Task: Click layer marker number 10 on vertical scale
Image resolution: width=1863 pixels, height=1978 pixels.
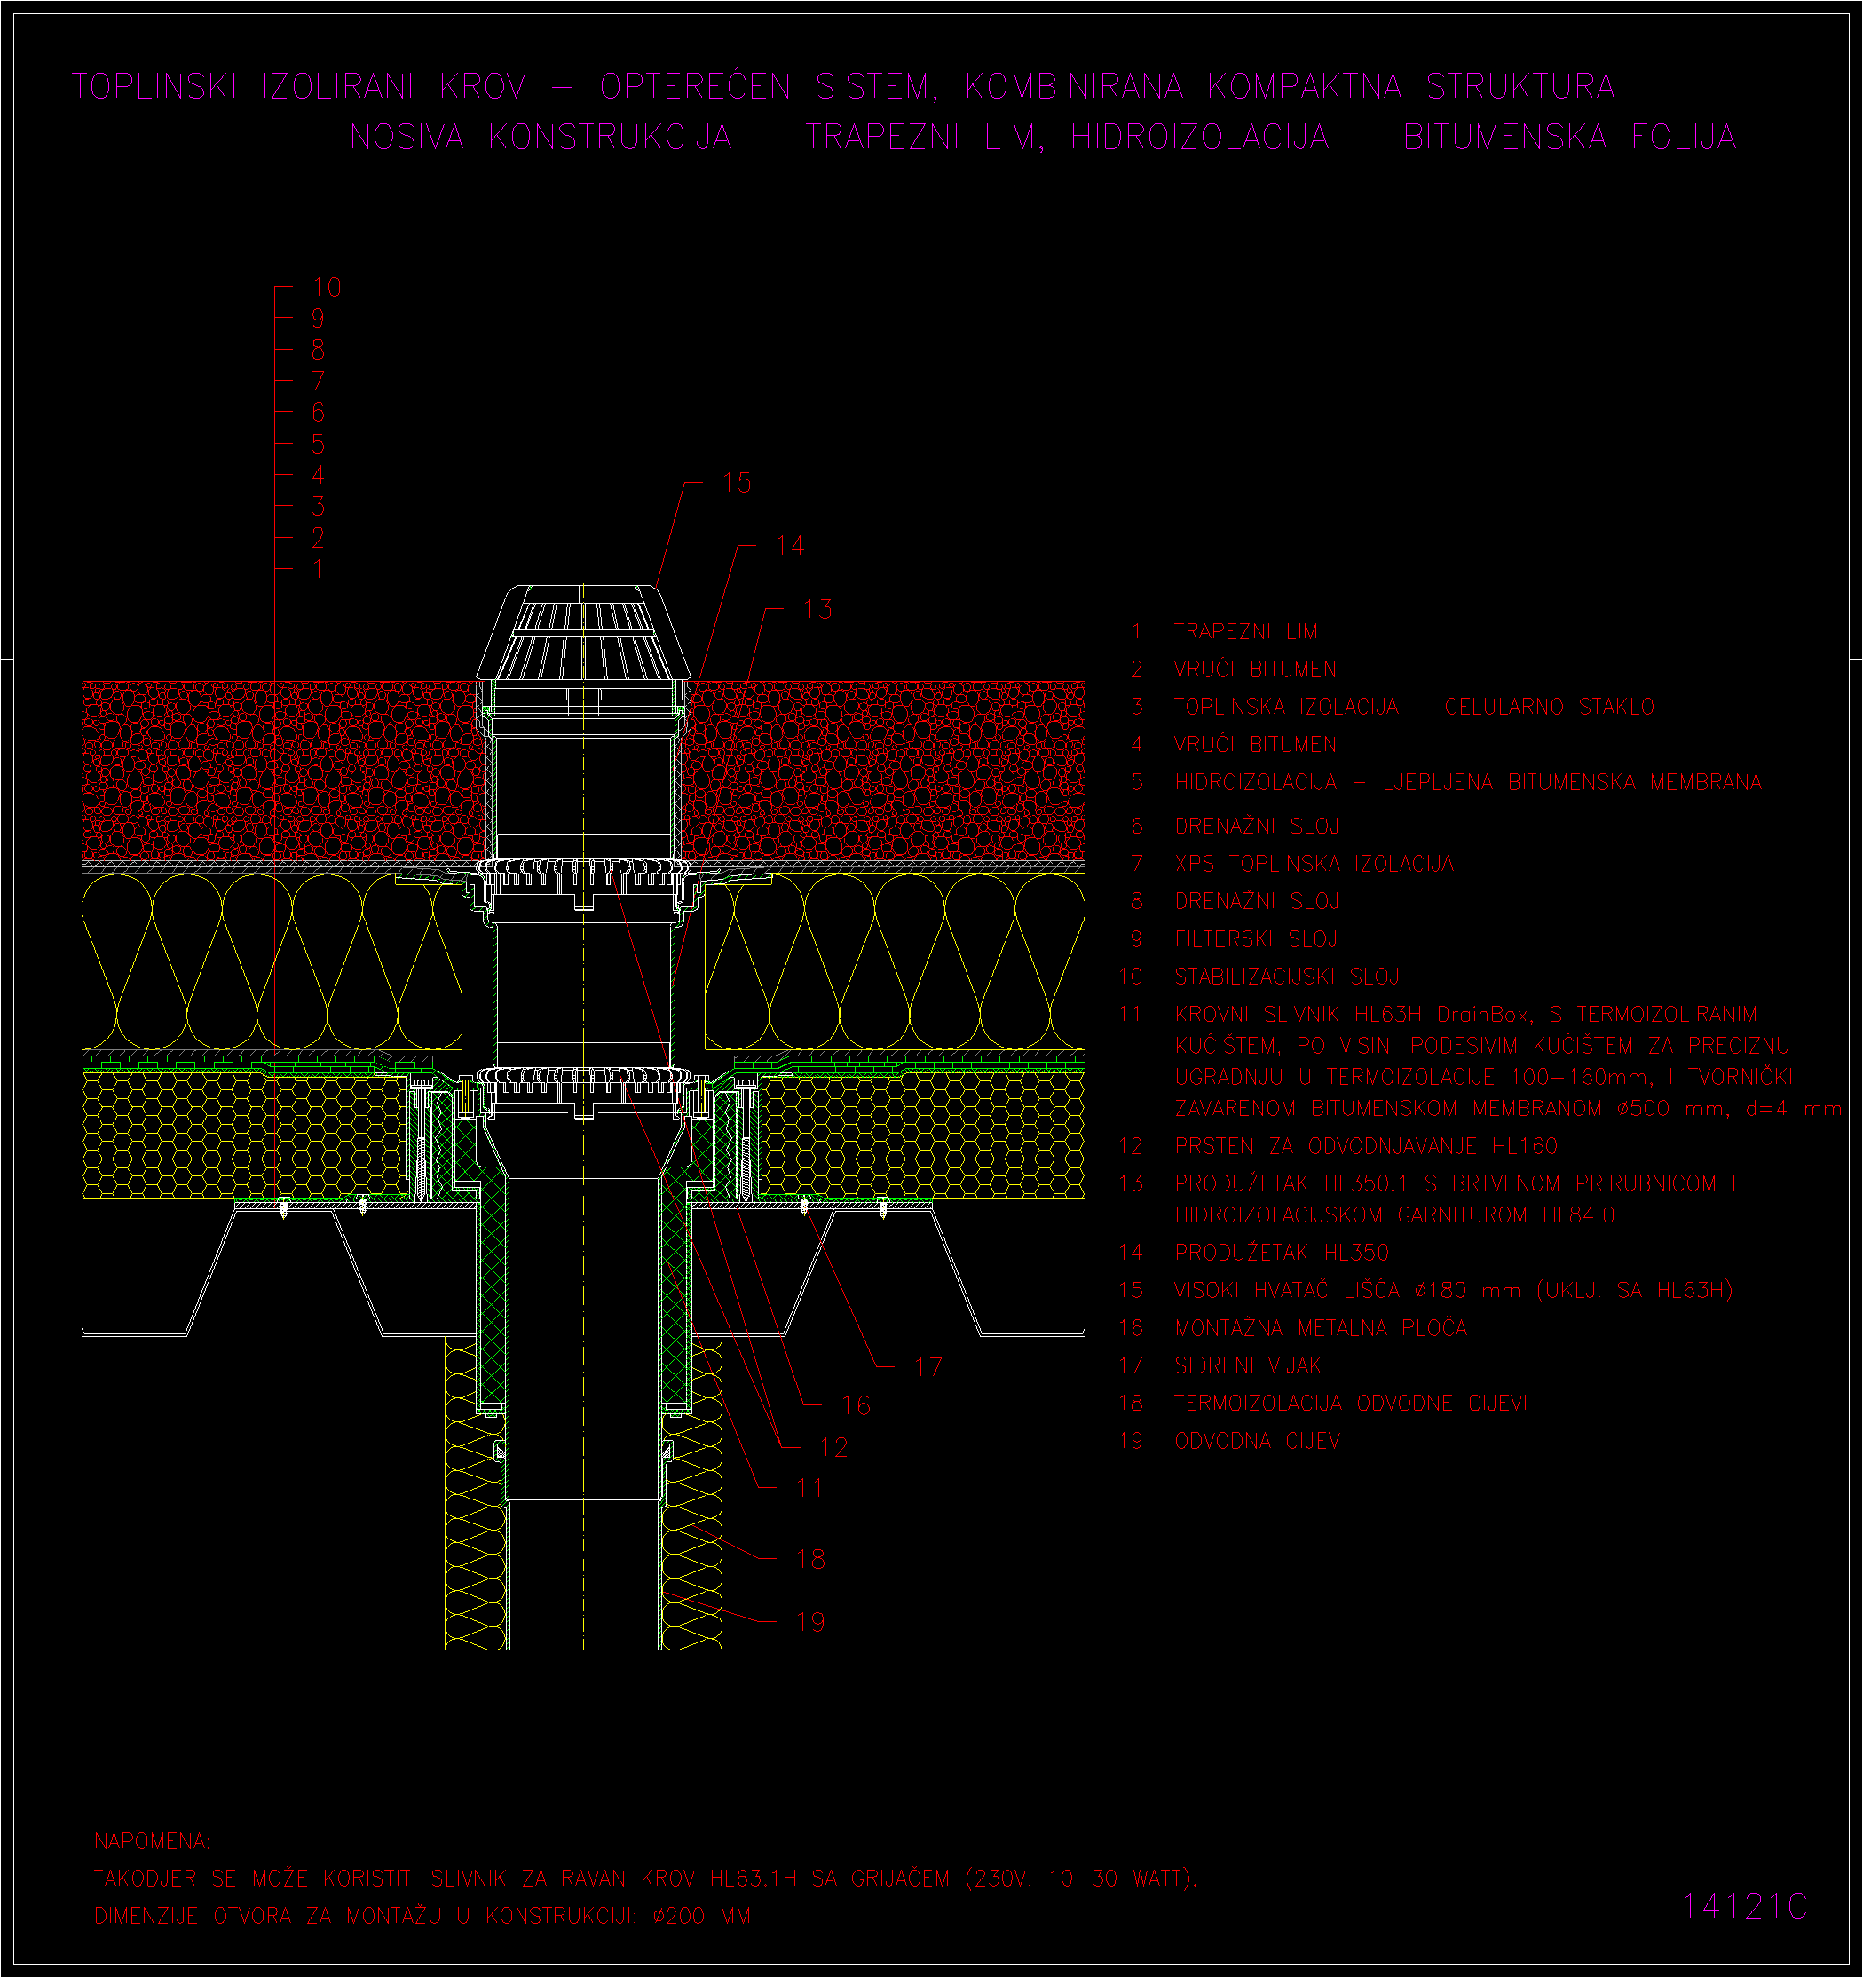Action: [x=327, y=288]
